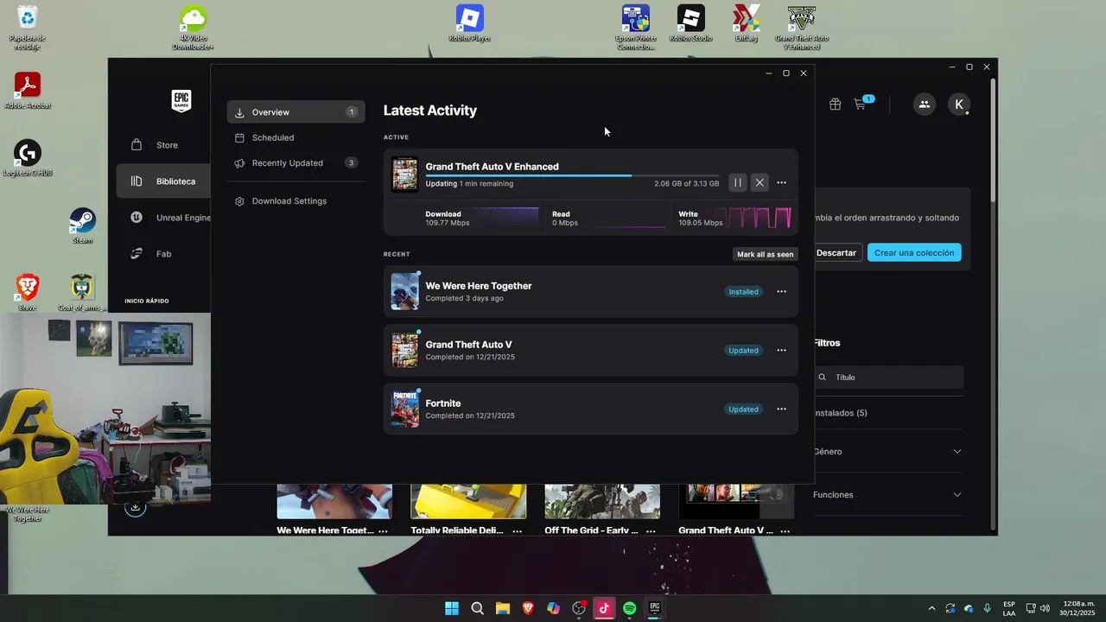
Task: Click the Título filter search field
Action: coord(888,378)
